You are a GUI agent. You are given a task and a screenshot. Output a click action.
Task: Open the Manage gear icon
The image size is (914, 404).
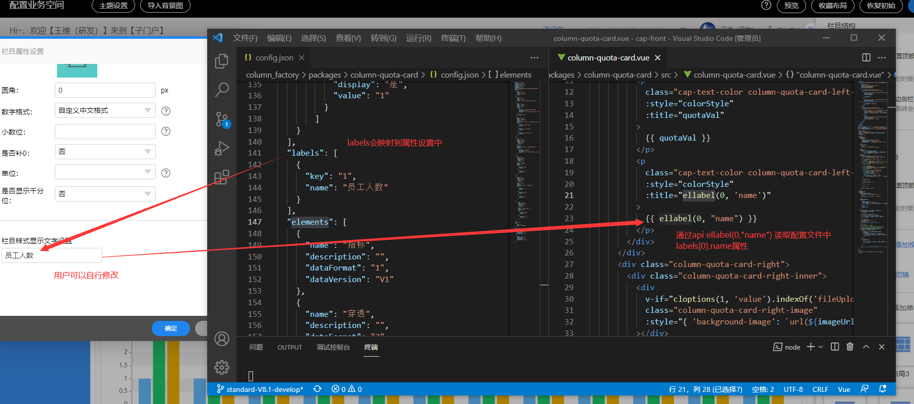[221, 367]
